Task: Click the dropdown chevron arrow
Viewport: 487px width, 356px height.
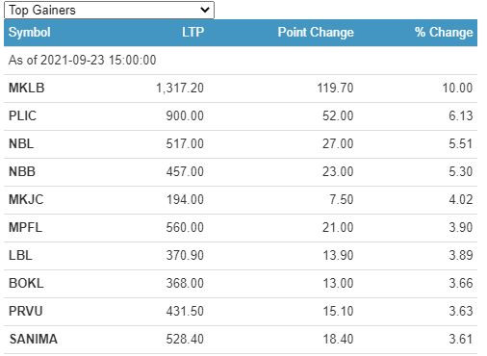Action: tap(205, 10)
